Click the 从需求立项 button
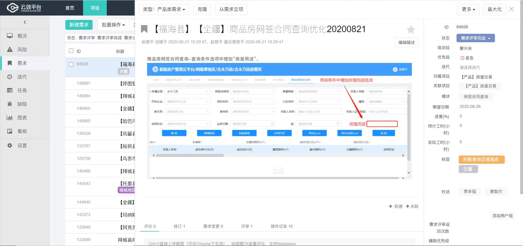This screenshot has height=246, width=523. [231, 9]
